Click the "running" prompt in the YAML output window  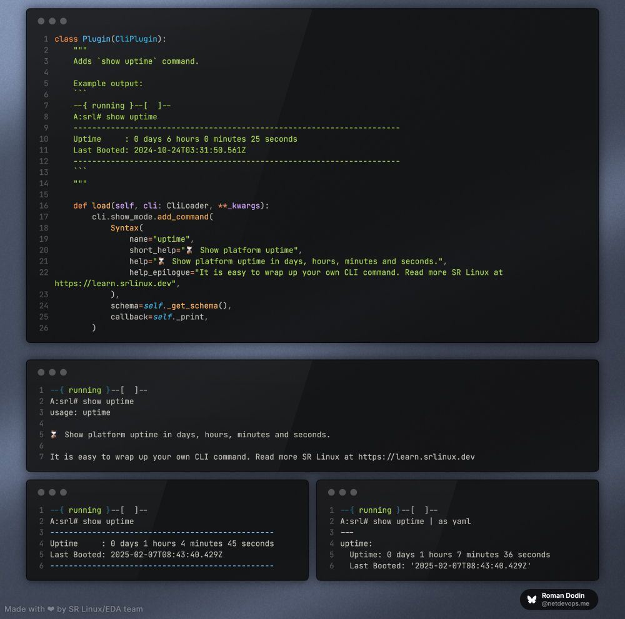click(x=375, y=510)
